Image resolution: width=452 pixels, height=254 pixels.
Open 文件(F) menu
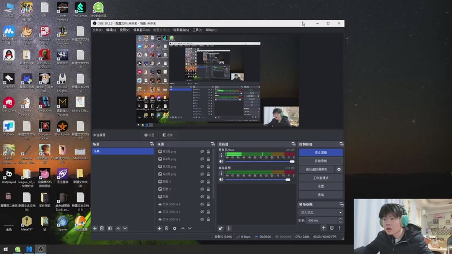[x=97, y=30]
